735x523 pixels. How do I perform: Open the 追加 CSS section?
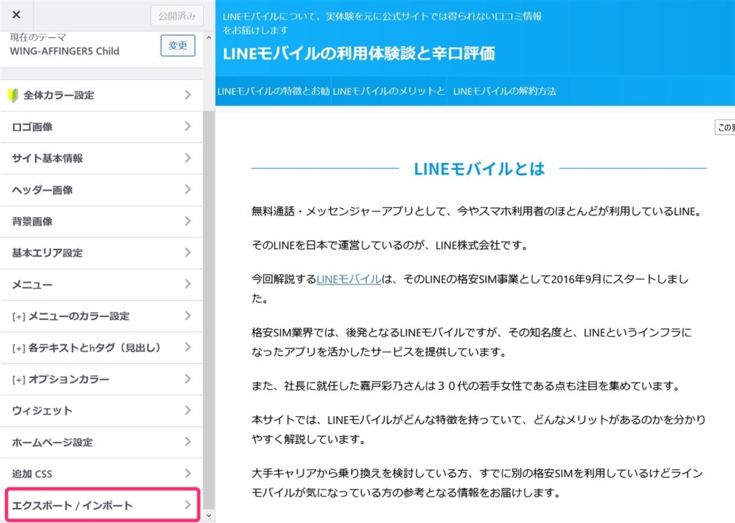tap(101, 473)
